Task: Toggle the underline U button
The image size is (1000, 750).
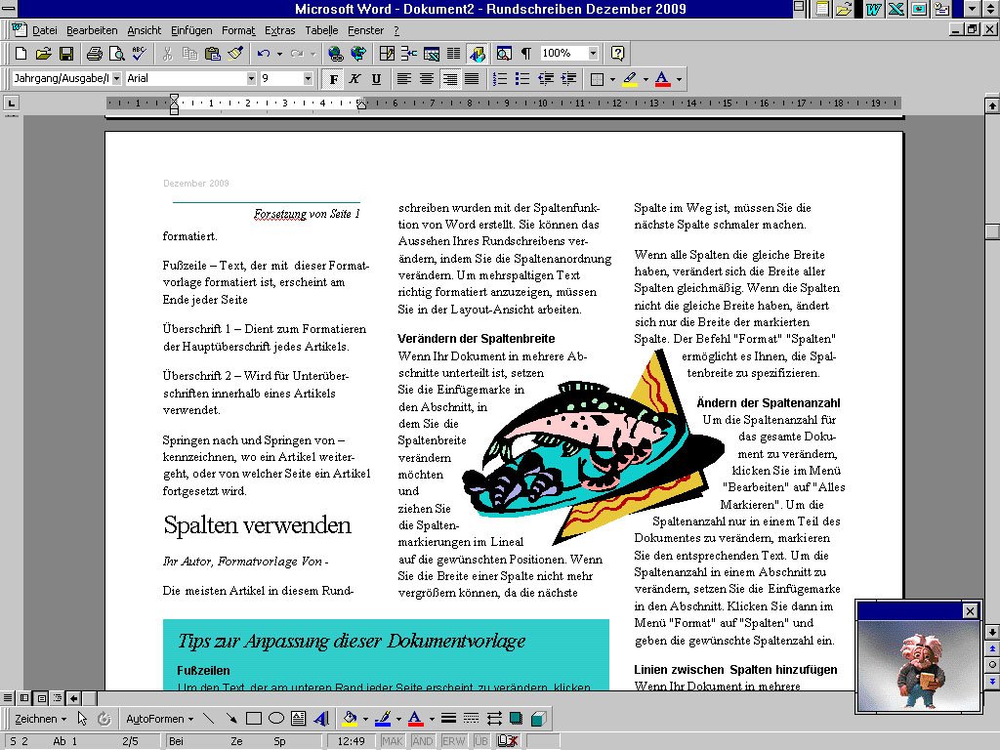Action: pos(376,78)
